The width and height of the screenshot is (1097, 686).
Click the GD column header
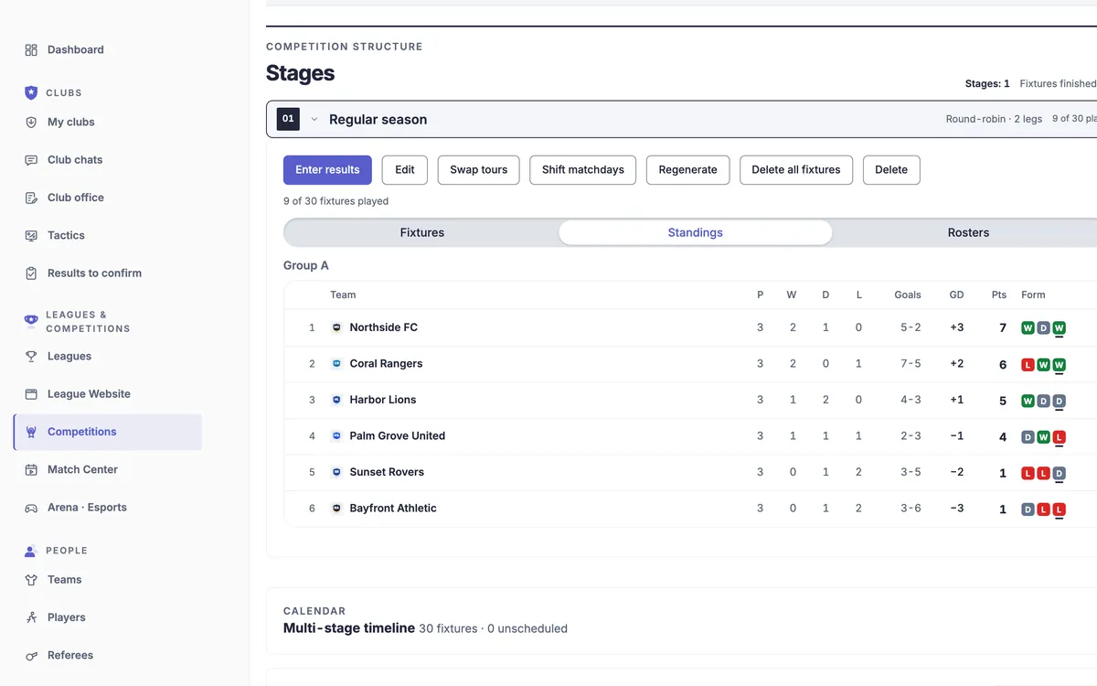pos(957,295)
